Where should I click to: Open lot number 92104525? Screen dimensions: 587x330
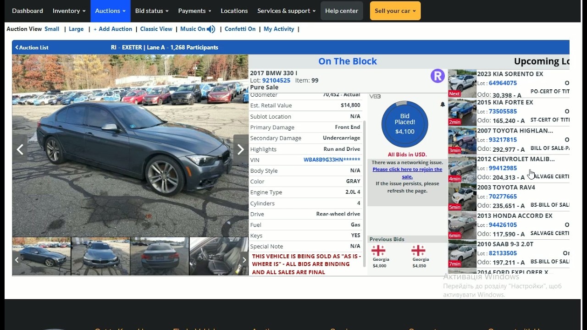pos(276,80)
